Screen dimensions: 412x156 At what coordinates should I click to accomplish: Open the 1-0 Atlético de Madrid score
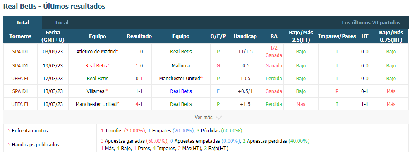click(139, 52)
